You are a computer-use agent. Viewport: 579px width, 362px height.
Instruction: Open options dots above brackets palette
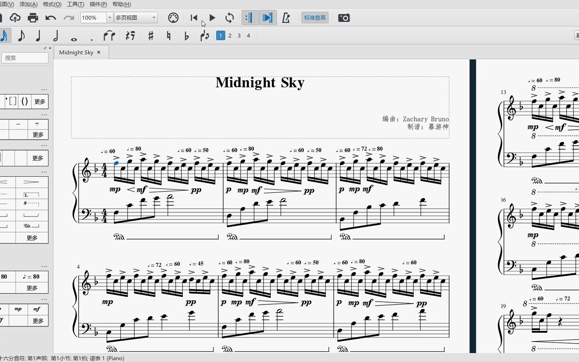tap(44, 90)
